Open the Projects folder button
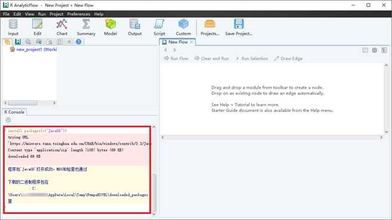This screenshot has height=220, width=392. point(210,24)
